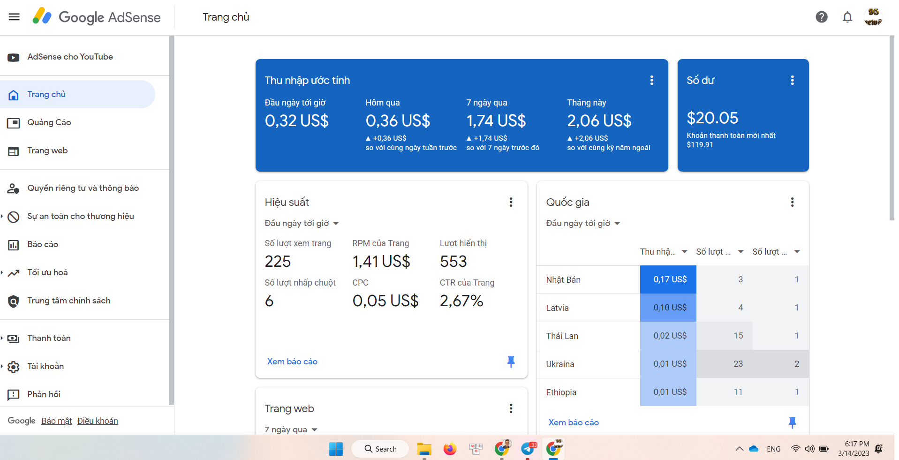Open options menu on Thu nhập ước tính card

(x=651, y=80)
